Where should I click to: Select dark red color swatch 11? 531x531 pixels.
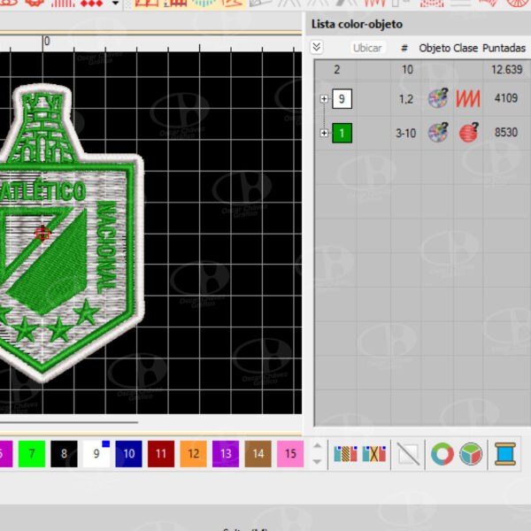[x=161, y=454]
